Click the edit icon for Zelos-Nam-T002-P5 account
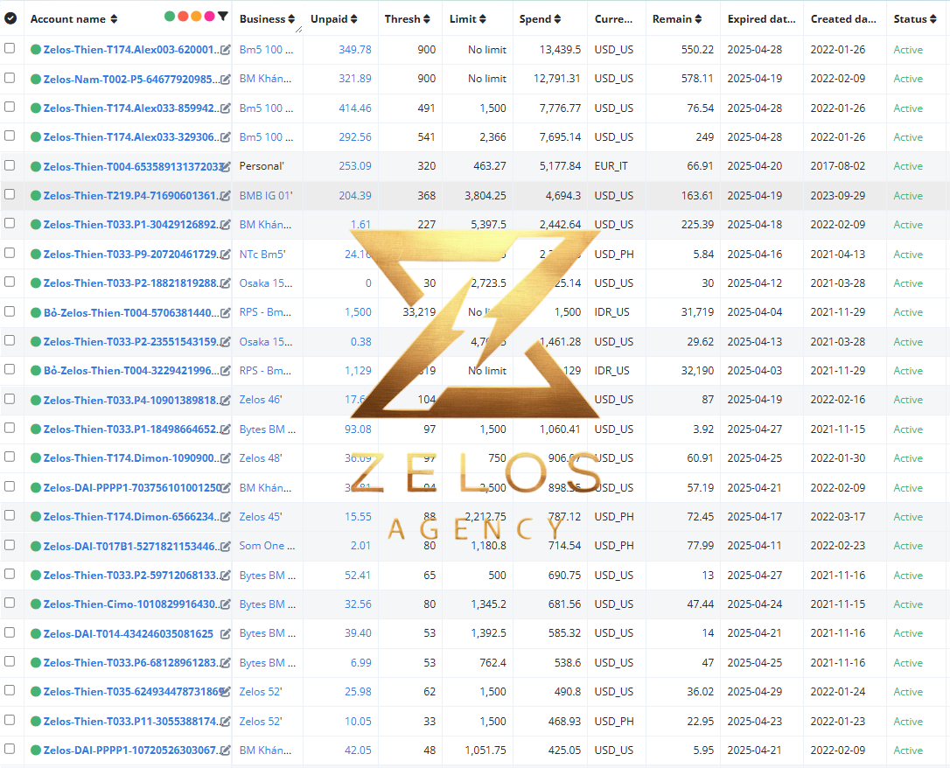The height and width of the screenshot is (768, 950). tap(226, 79)
